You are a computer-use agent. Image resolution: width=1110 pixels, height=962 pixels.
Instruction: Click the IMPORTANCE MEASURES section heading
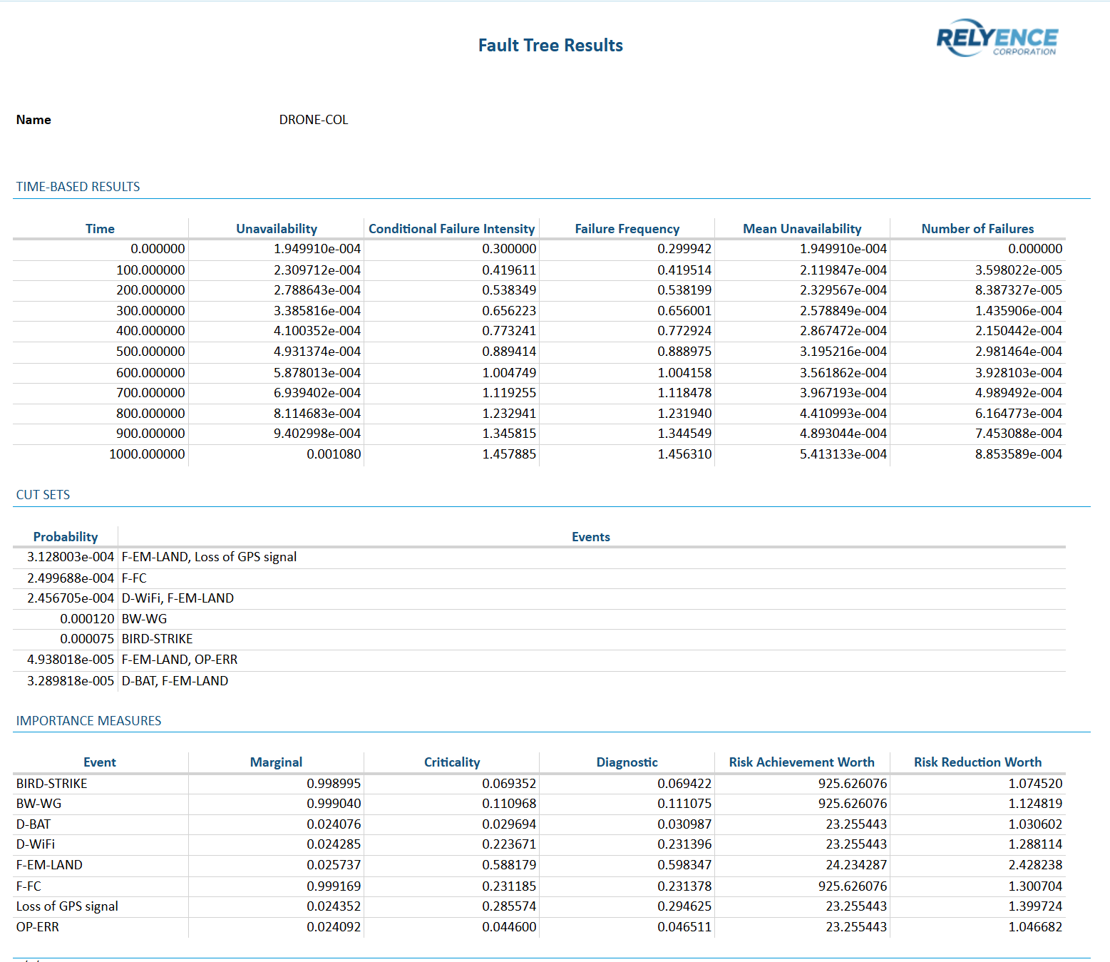tap(88, 720)
